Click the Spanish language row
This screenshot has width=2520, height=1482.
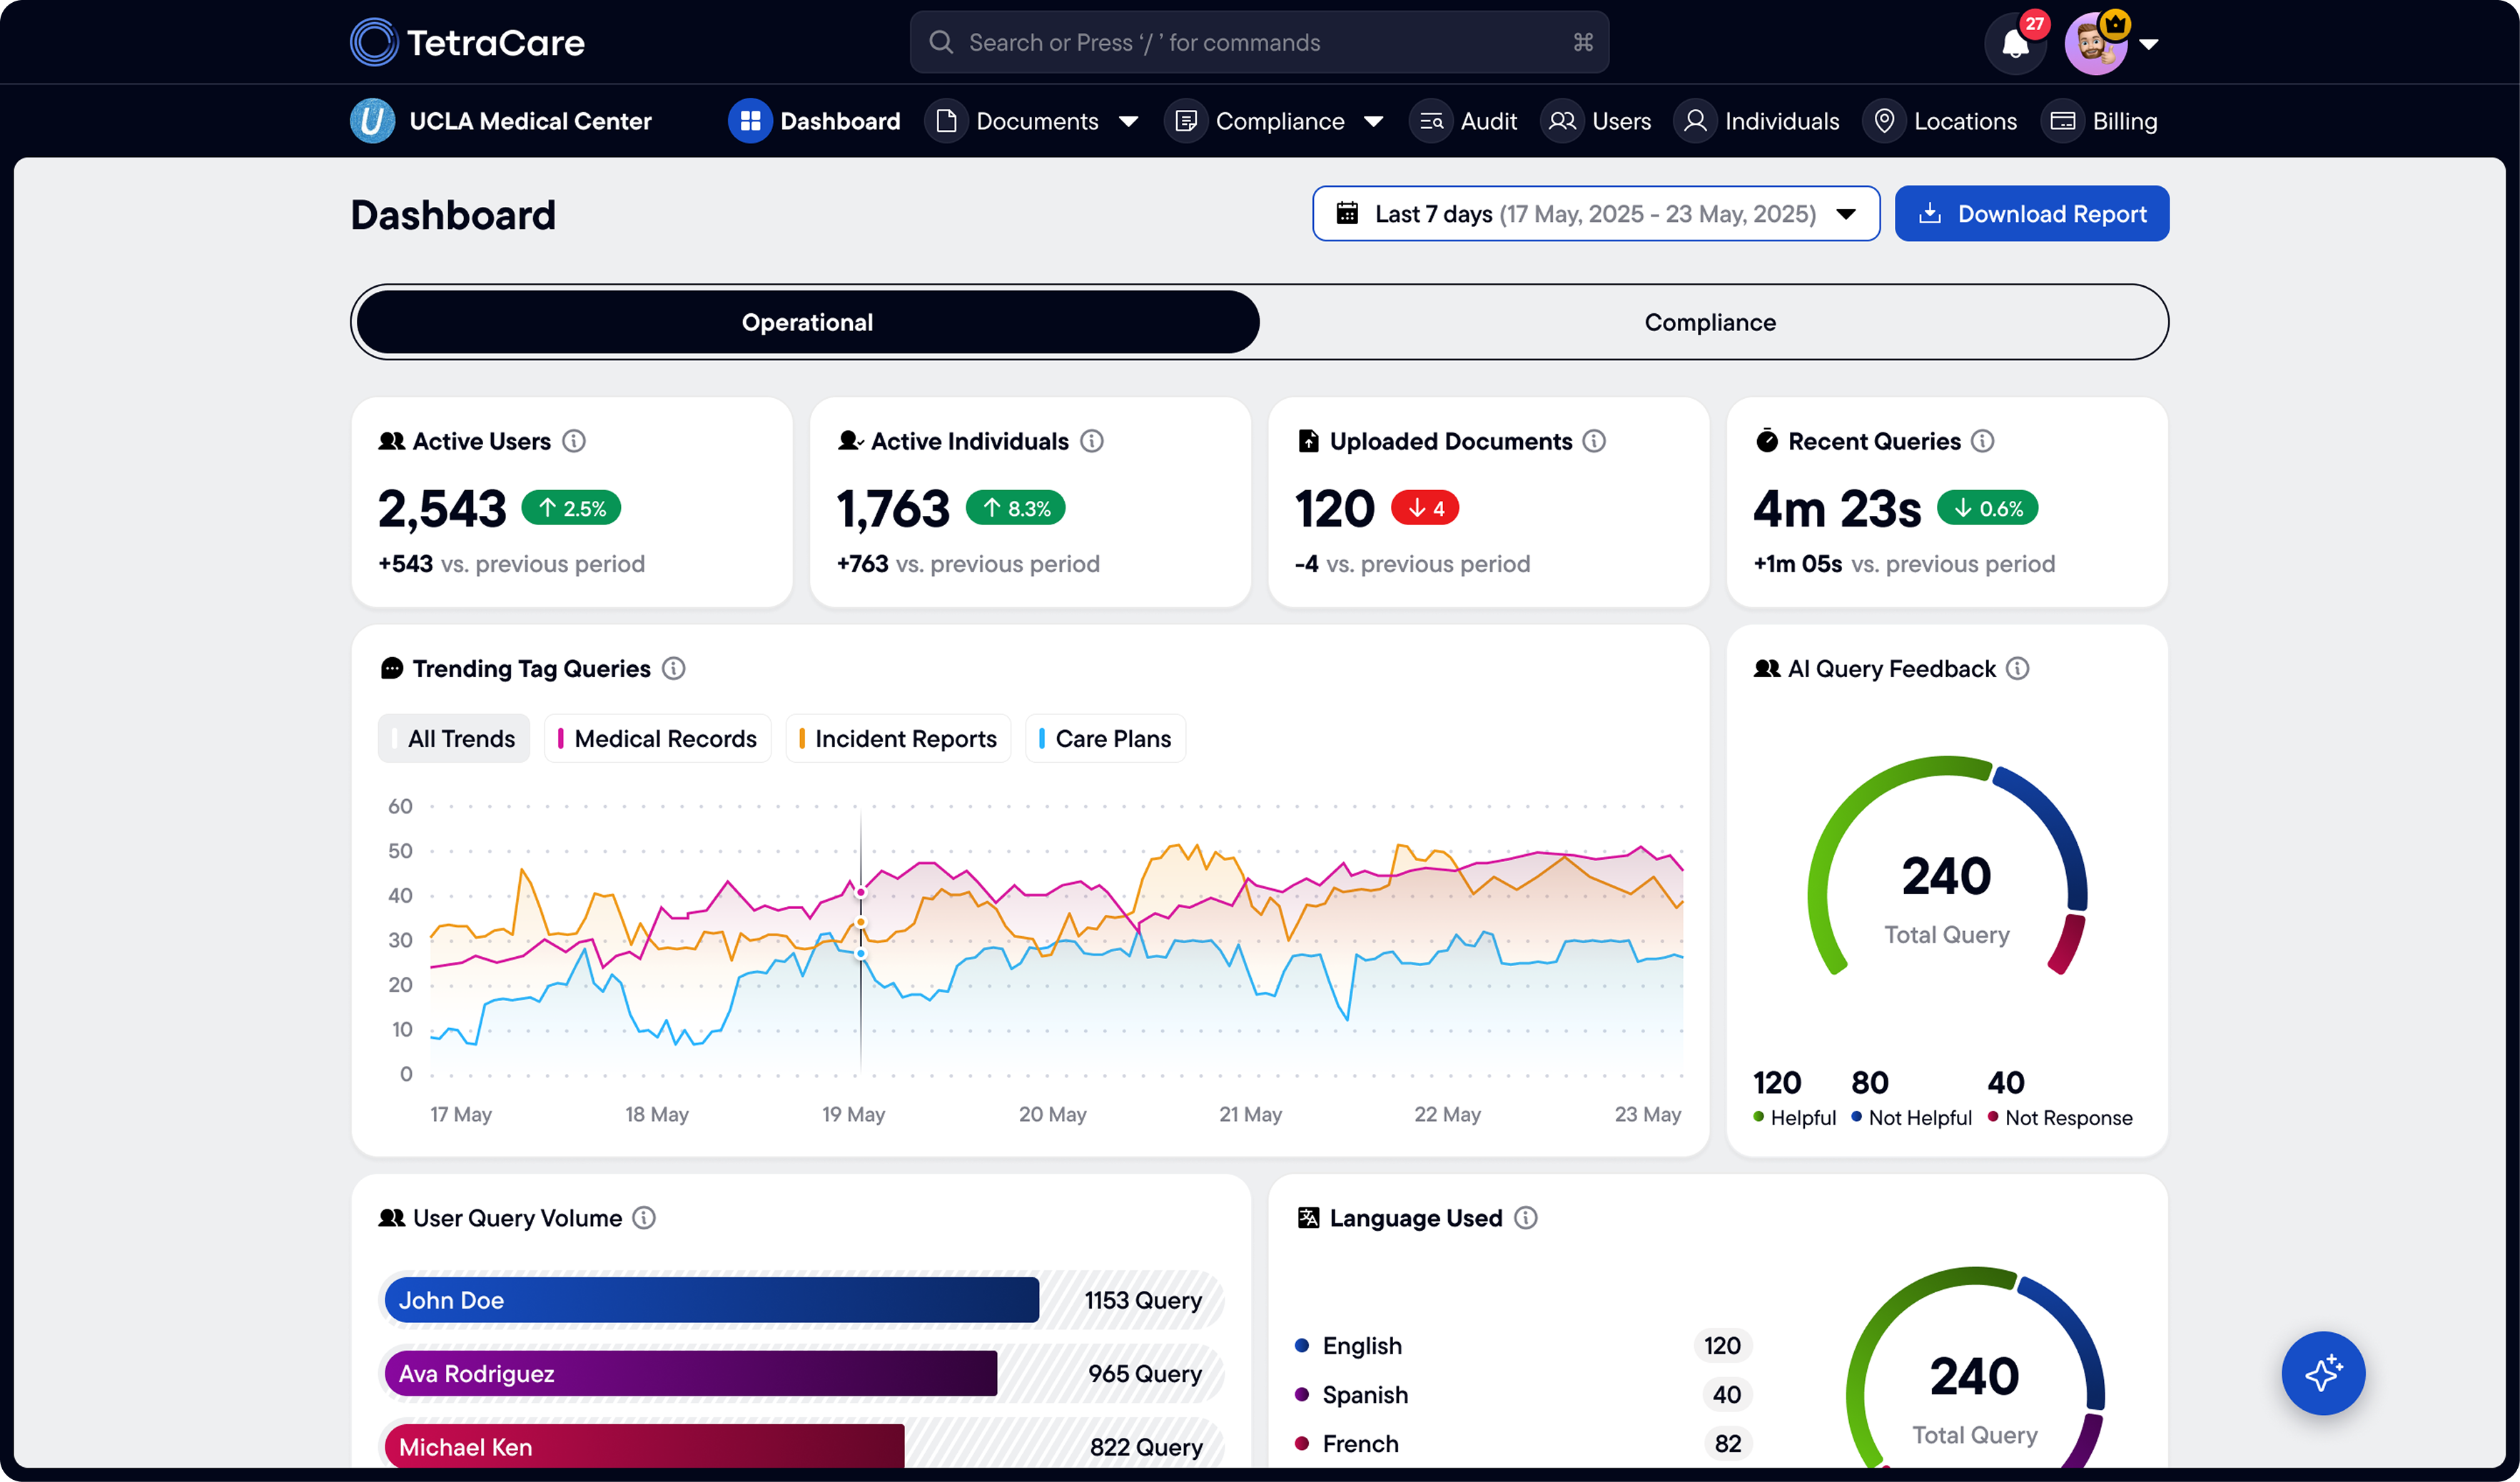[x=1523, y=1394]
